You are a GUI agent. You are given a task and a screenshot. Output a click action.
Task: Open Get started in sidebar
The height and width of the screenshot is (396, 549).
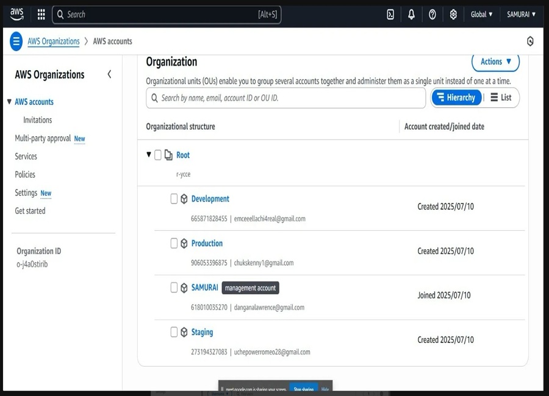tap(30, 211)
